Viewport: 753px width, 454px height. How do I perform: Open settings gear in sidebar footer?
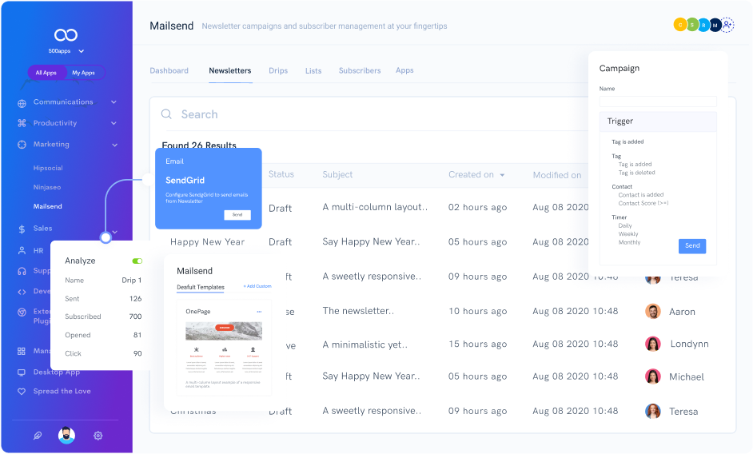coord(98,436)
